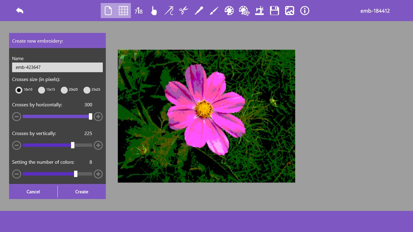Open the info icon
The width and height of the screenshot is (413, 232).
point(305,11)
